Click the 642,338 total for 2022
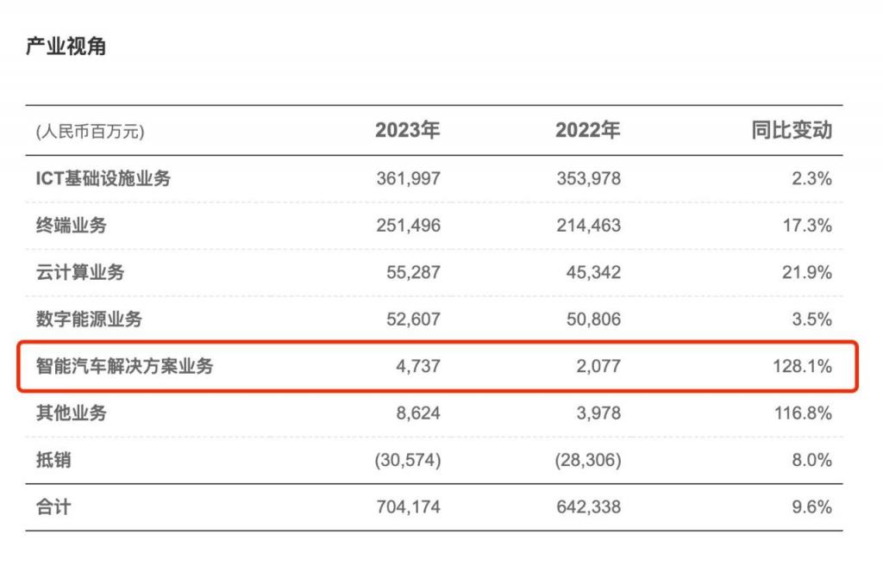This screenshot has height=577, width=883. click(588, 507)
